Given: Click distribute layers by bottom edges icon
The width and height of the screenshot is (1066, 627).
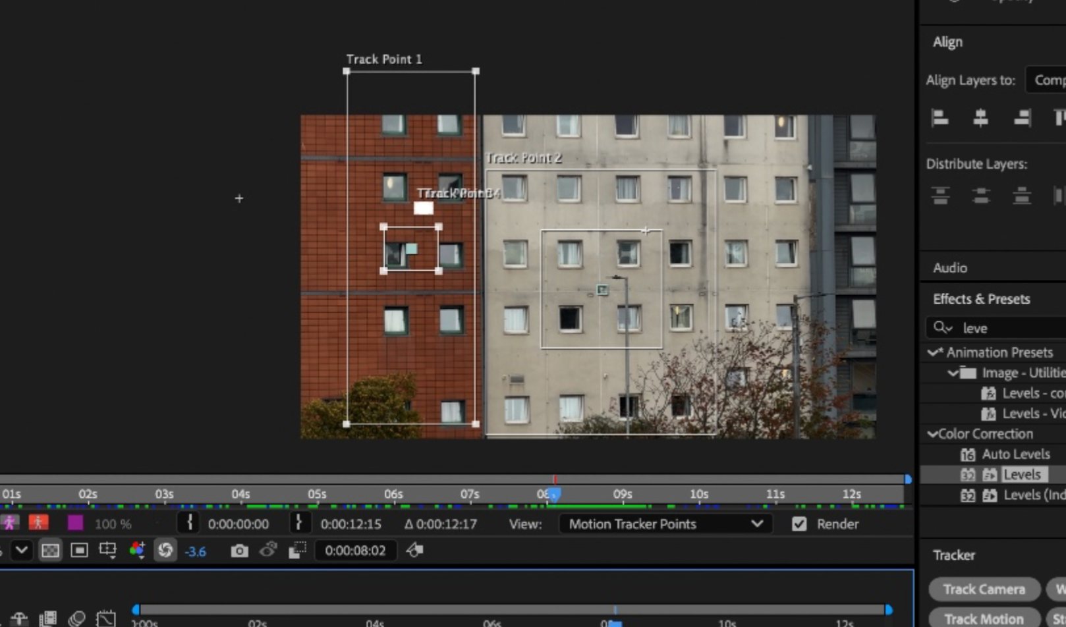Looking at the screenshot, I should point(1022,196).
